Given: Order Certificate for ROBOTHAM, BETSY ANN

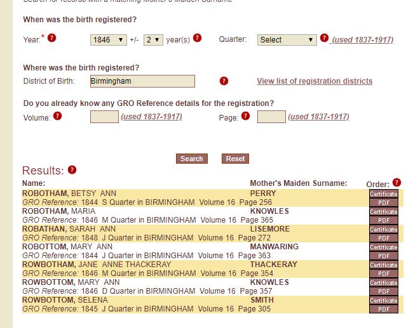Looking at the screenshot, I should (384, 194).
